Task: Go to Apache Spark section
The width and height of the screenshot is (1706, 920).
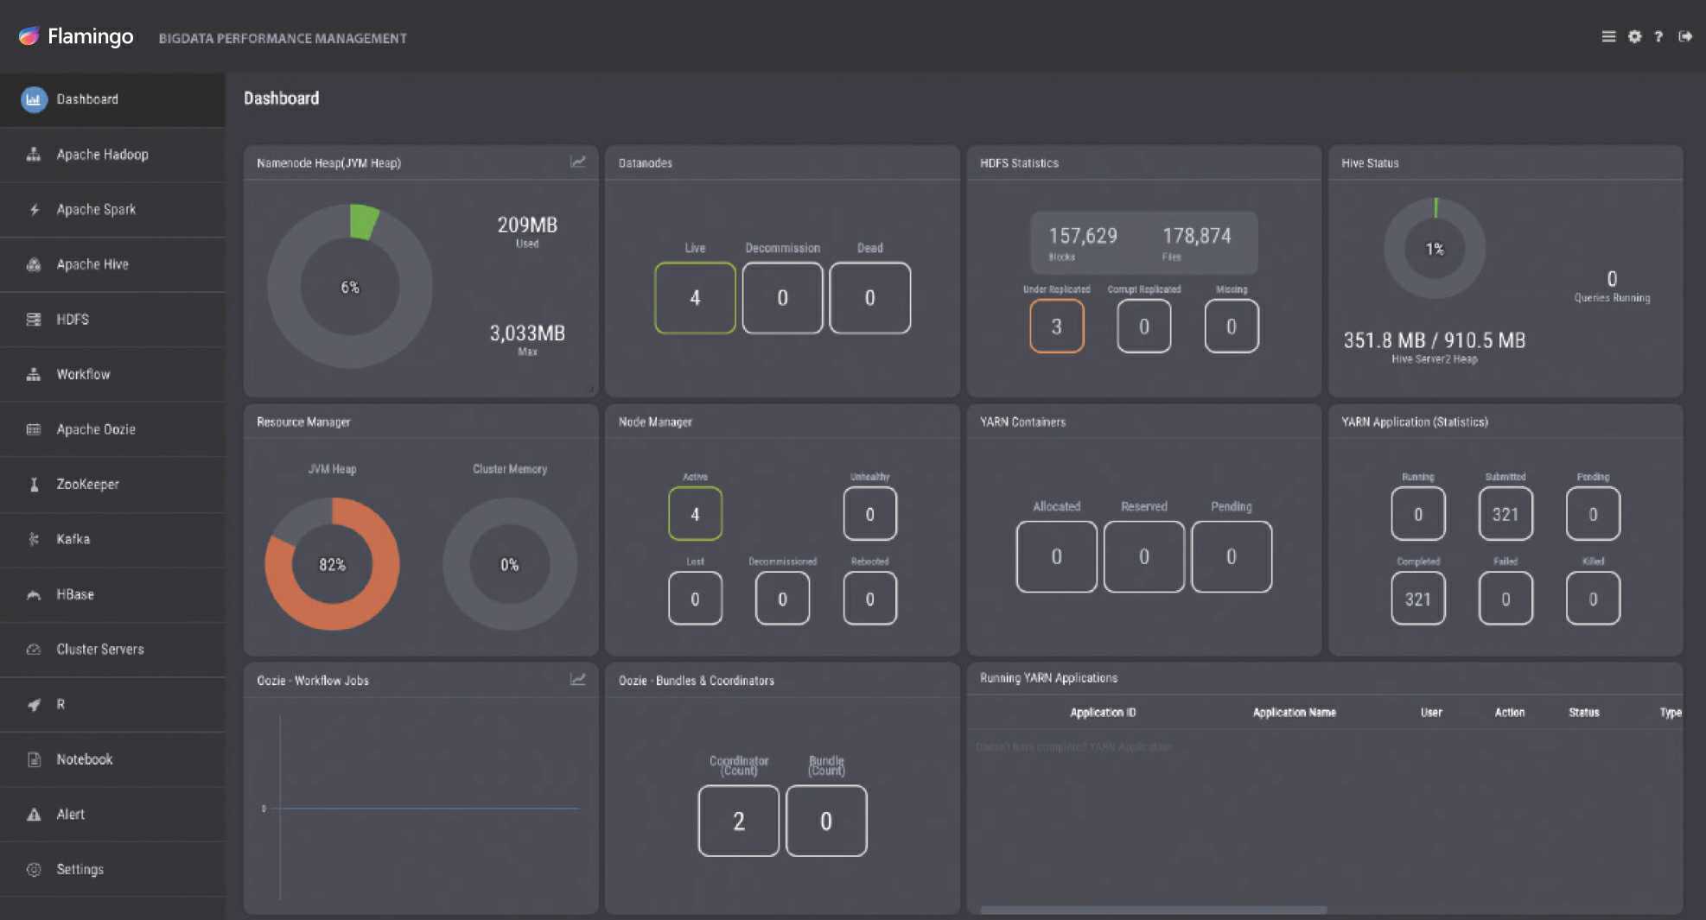Action: point(96,210)
